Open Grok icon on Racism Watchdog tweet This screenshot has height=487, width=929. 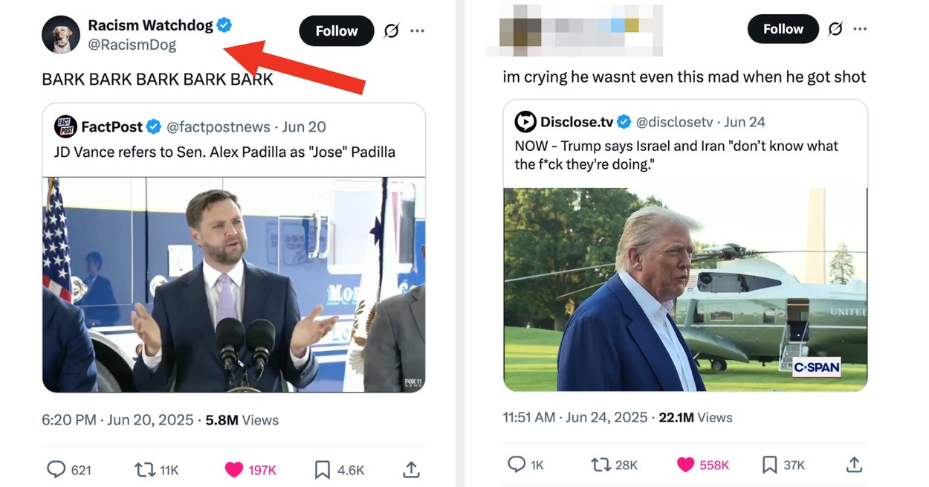pos(392,30)
